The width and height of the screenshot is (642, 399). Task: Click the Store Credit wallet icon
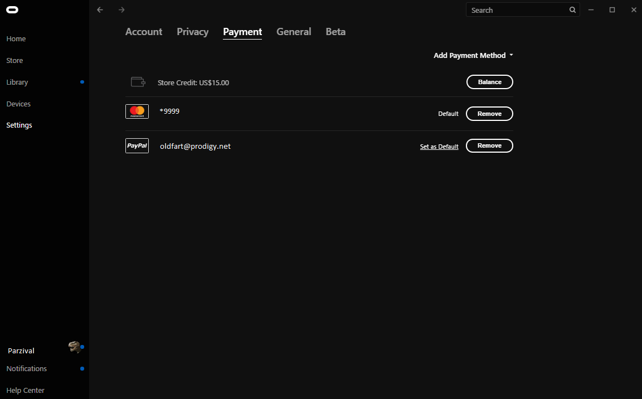point(138,82)
